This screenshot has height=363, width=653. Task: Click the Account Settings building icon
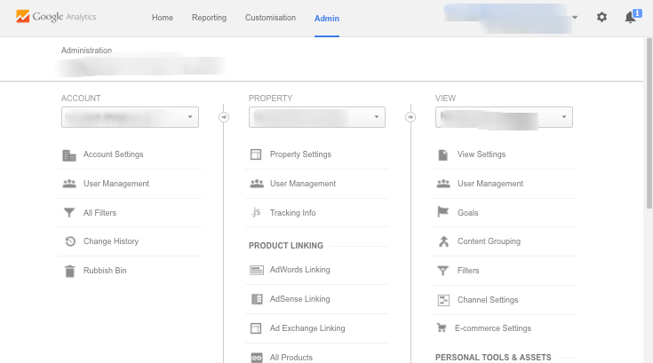(x=69, y=154)
